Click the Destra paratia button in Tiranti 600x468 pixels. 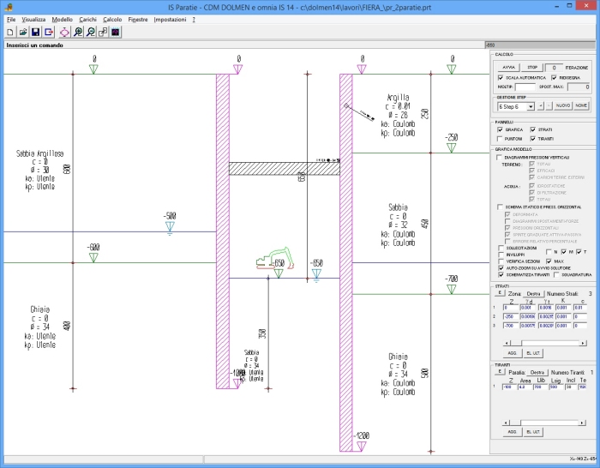click(537, 372)
